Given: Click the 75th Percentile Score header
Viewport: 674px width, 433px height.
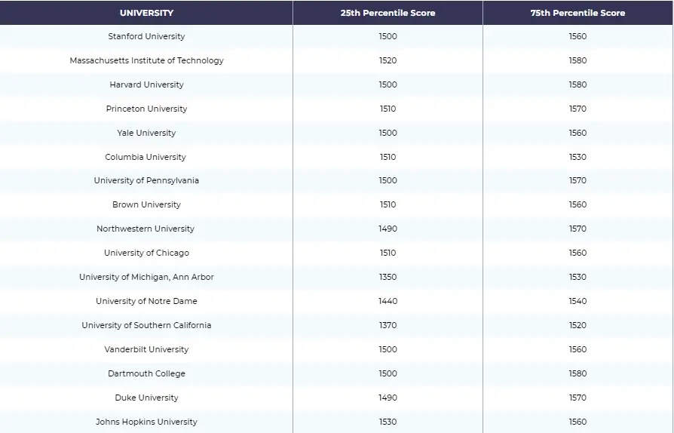Looking at the screenshot, I should tap(577, 13).
